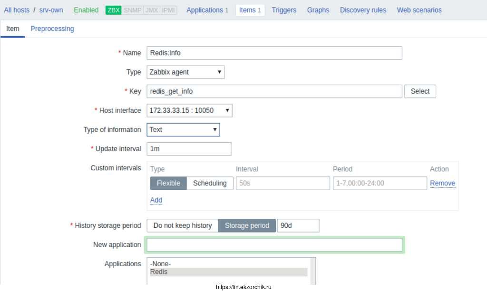Click the green ZBX availability badge
487x291 pixels.
(x=114, y=10)
